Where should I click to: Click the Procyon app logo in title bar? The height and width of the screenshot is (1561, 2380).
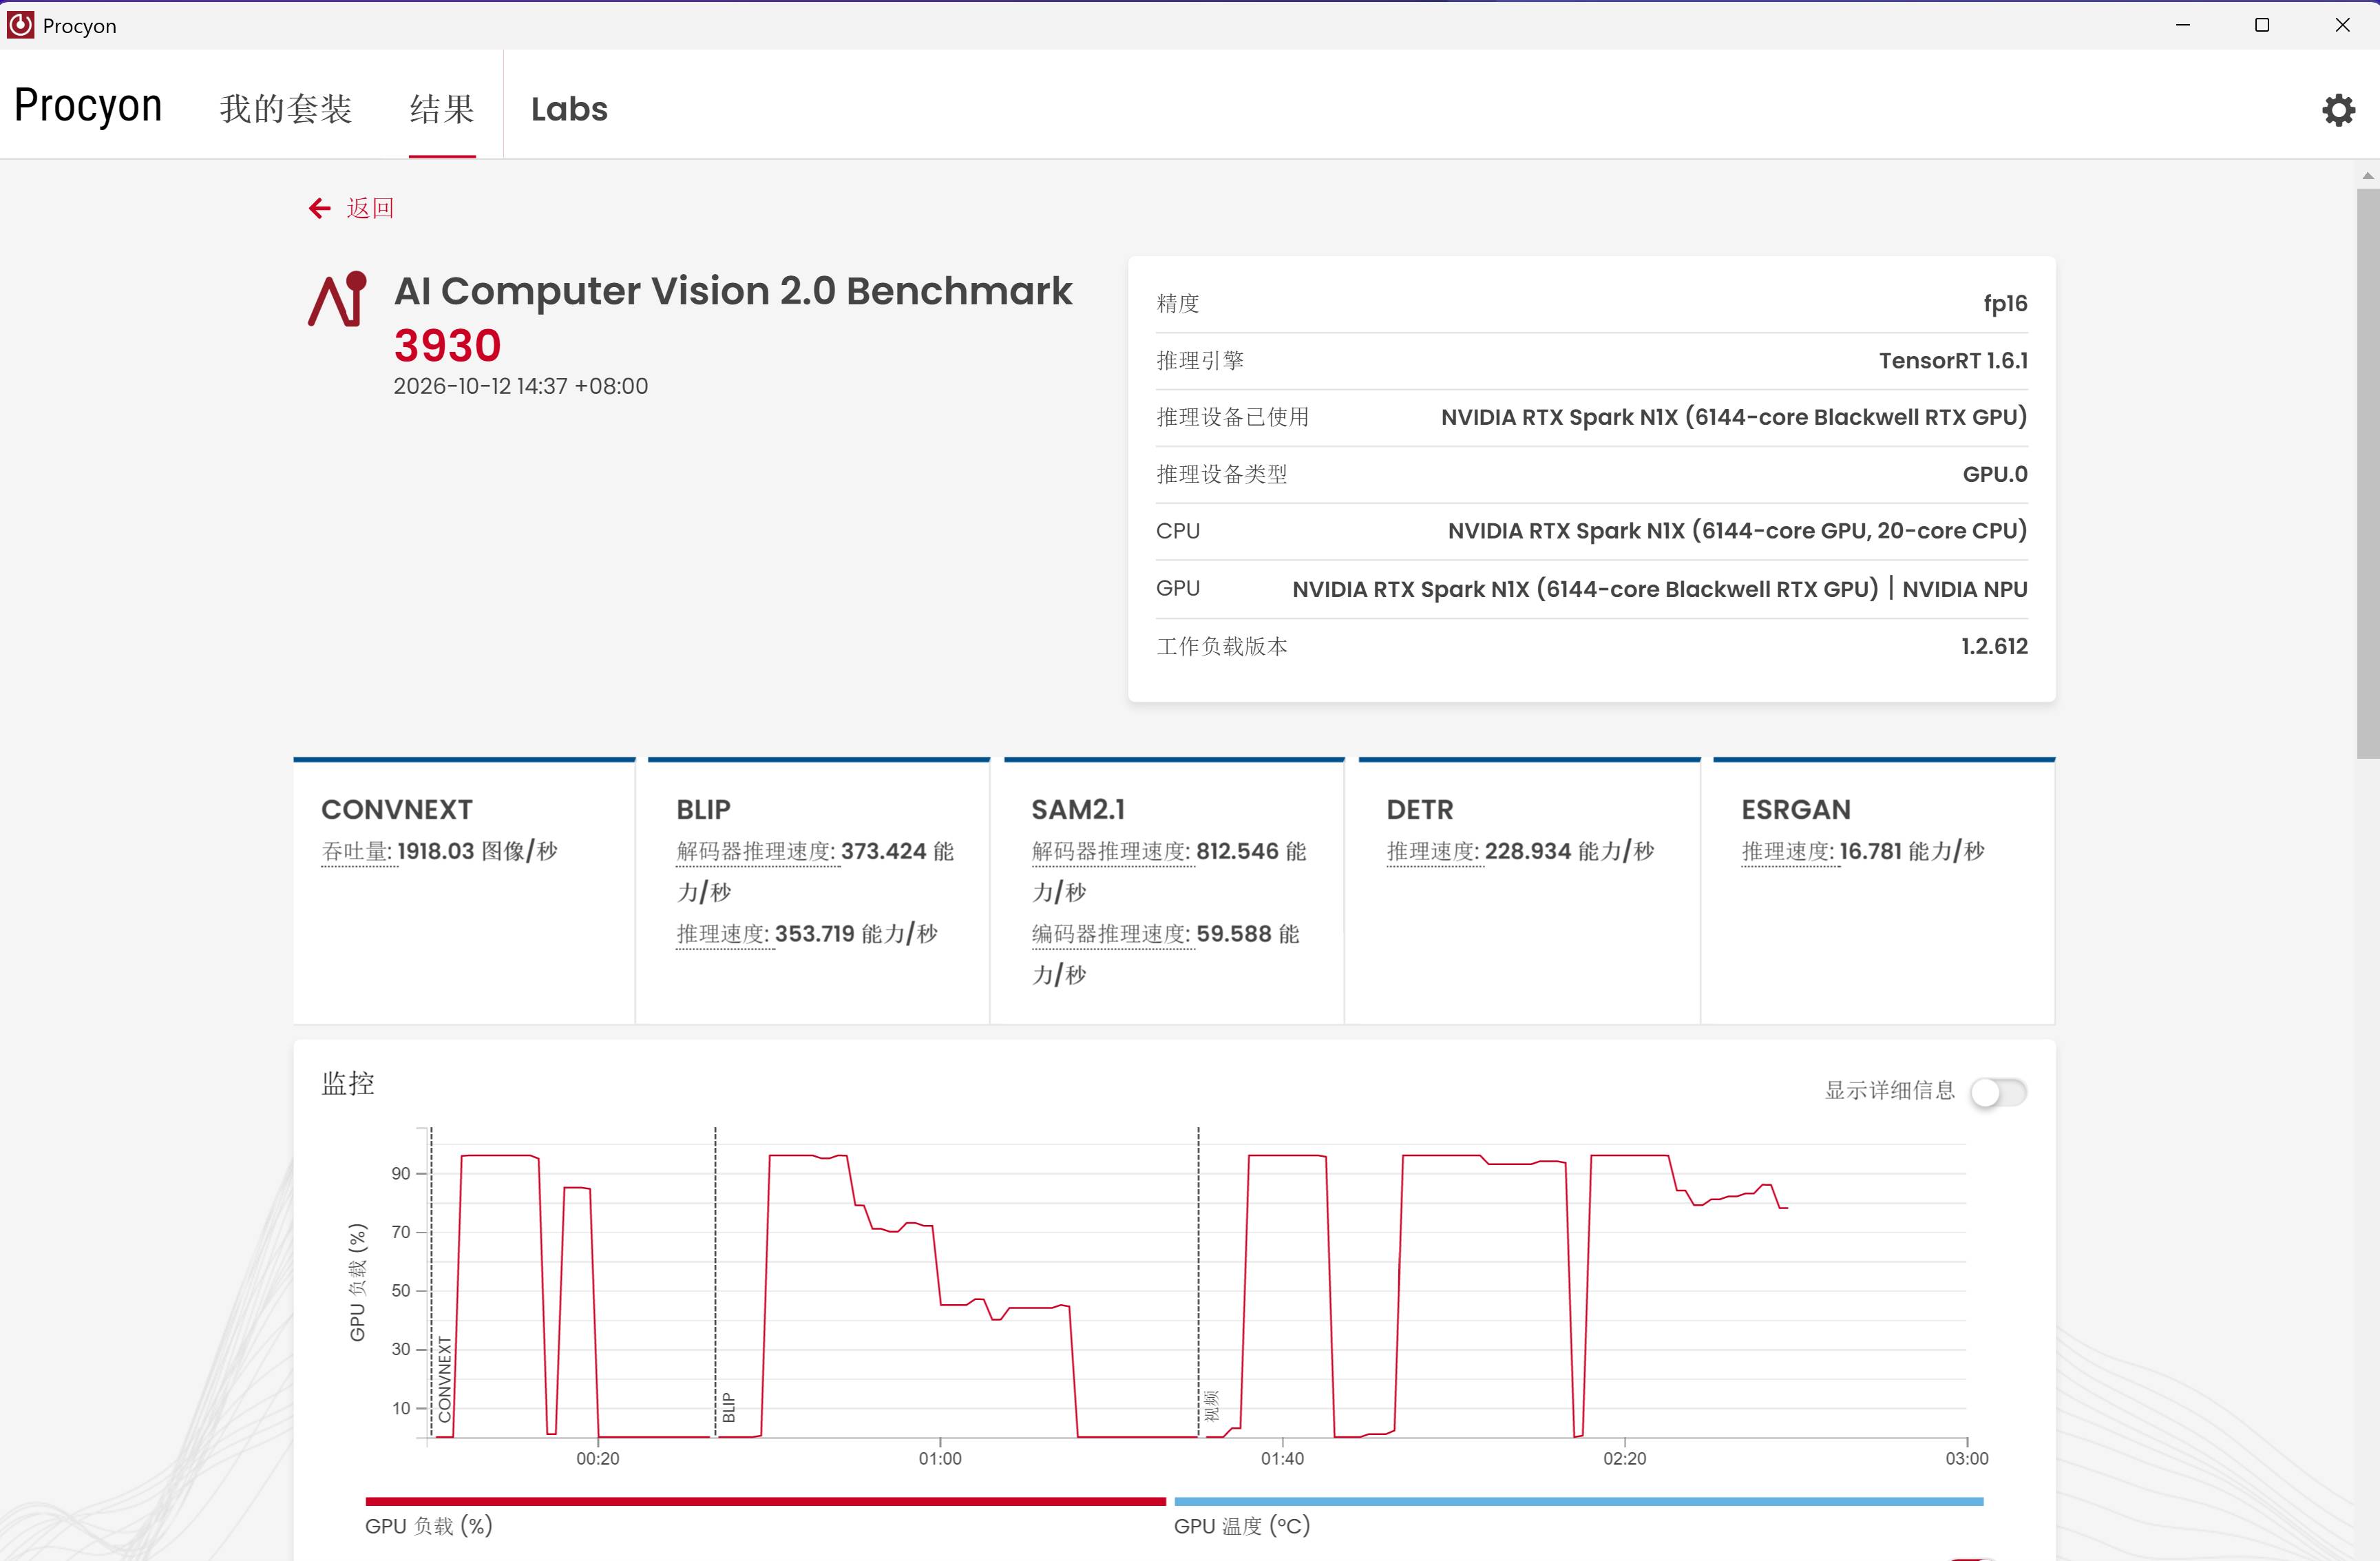point(20,25)
